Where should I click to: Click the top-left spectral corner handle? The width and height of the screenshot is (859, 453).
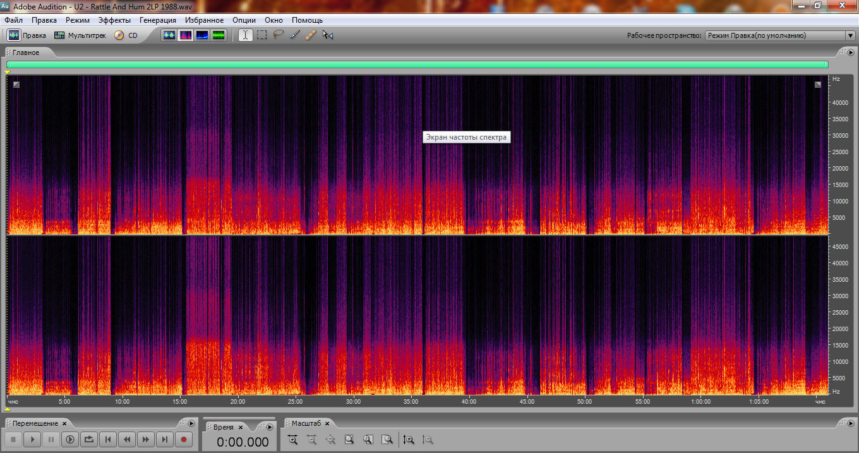[16, 84]
